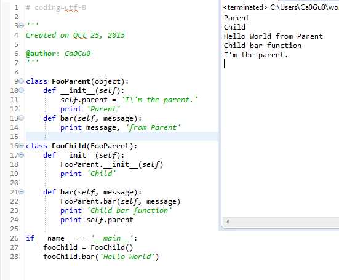Viewport: 339px width, 280px height.
Task: Collapse FooParent bar method fold at line 13
Action: coord(21,118)
